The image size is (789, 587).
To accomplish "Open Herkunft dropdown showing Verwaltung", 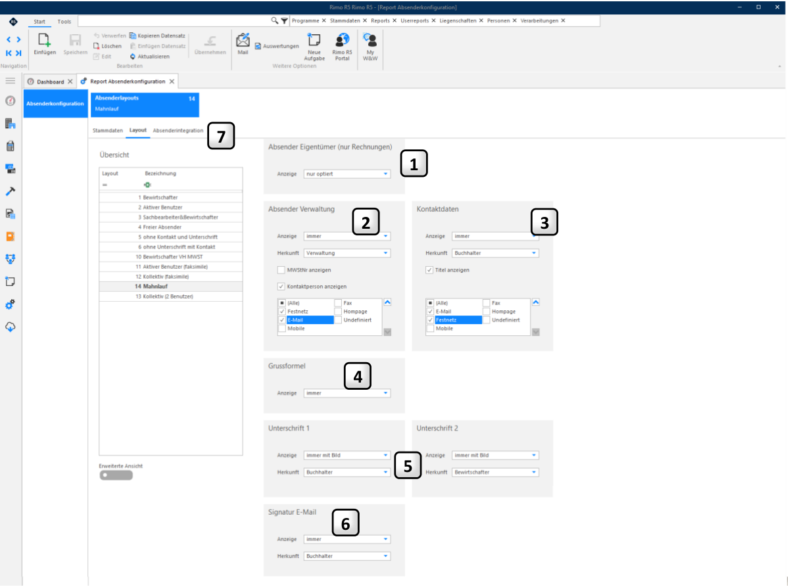I will point(347,253).
